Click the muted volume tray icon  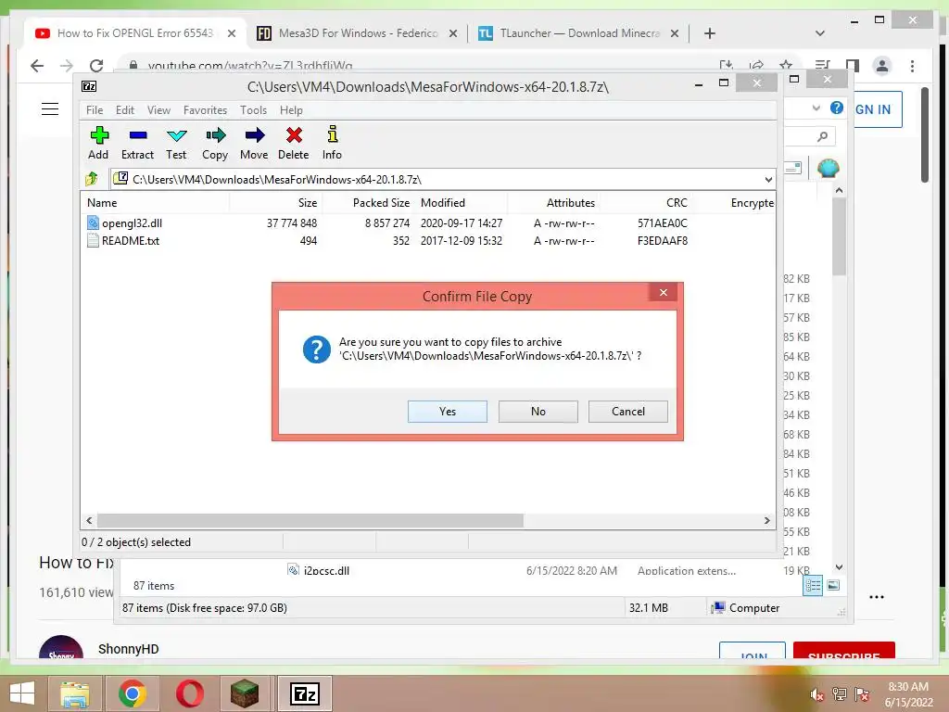816,694
